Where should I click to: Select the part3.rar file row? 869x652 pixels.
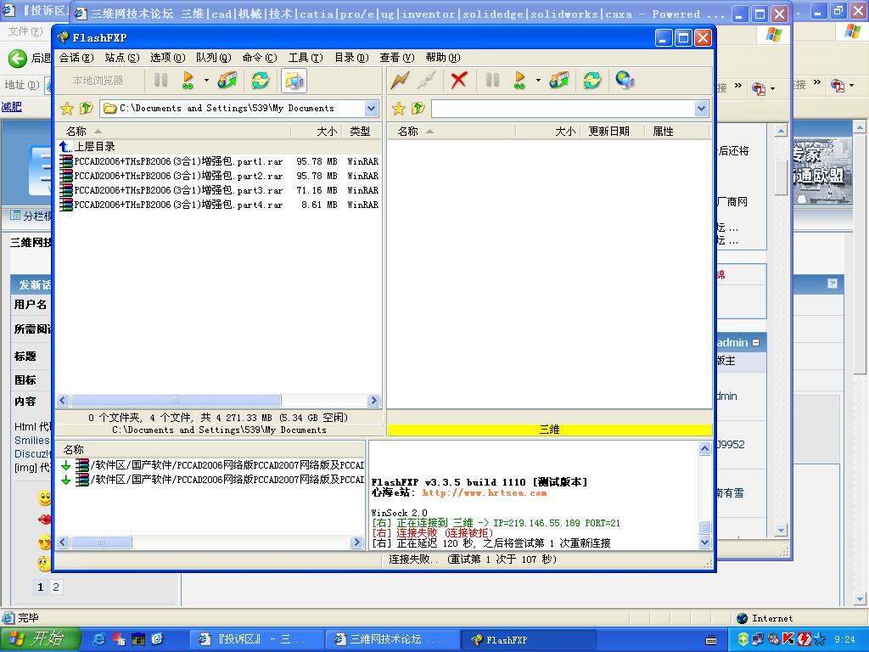click(219, 190)
